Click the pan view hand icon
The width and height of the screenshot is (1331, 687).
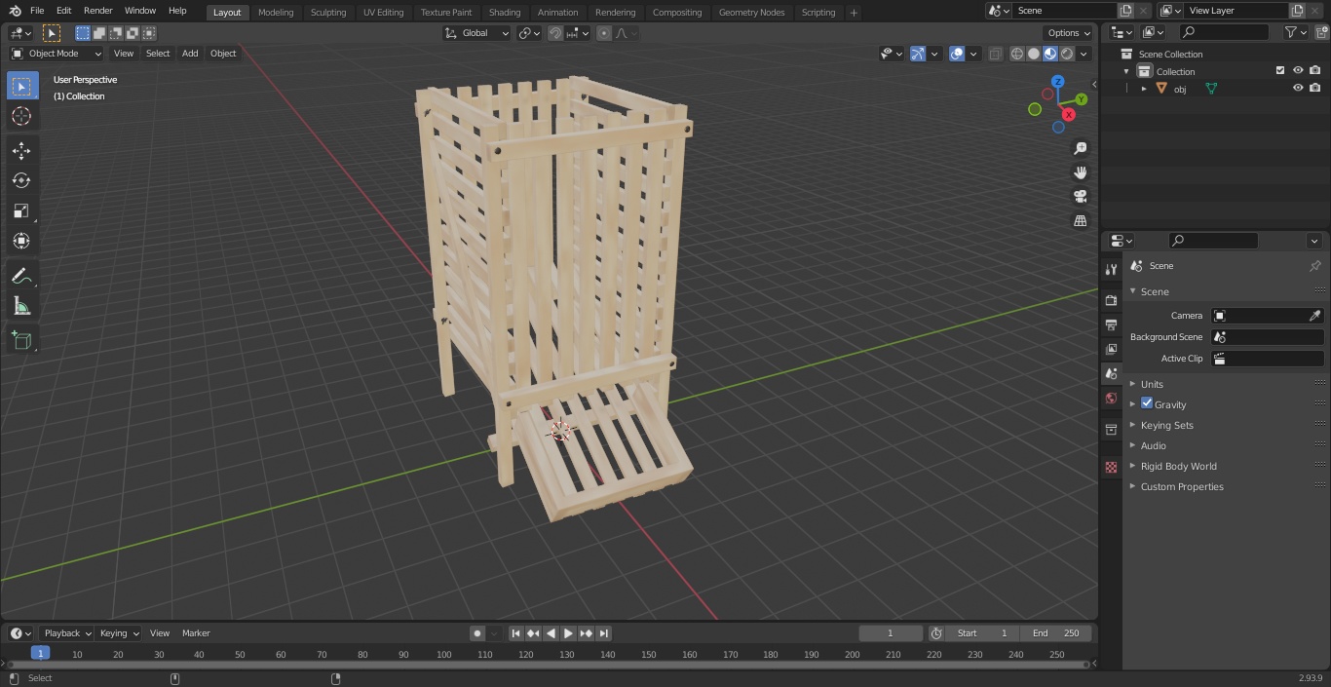pyautogui.click(x=1081, y=172)
